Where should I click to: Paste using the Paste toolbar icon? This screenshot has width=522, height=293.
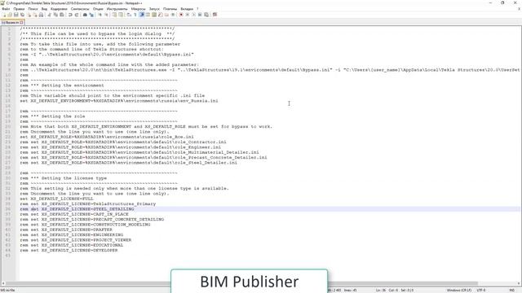coord(62,15)
